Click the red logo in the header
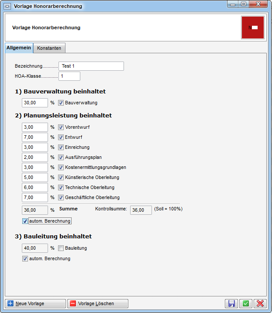Viewport: 272px width, 313px height. coord(253,28)
